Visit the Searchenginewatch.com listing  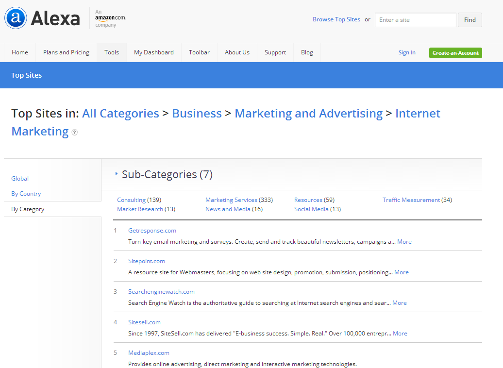(161, 292)
